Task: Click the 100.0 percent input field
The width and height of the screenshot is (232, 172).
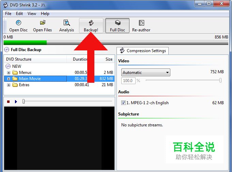Action: (128, 81)
